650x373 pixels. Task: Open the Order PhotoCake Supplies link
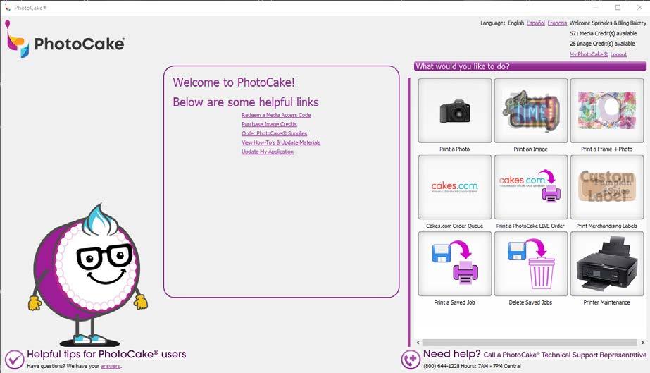(275, 133)
